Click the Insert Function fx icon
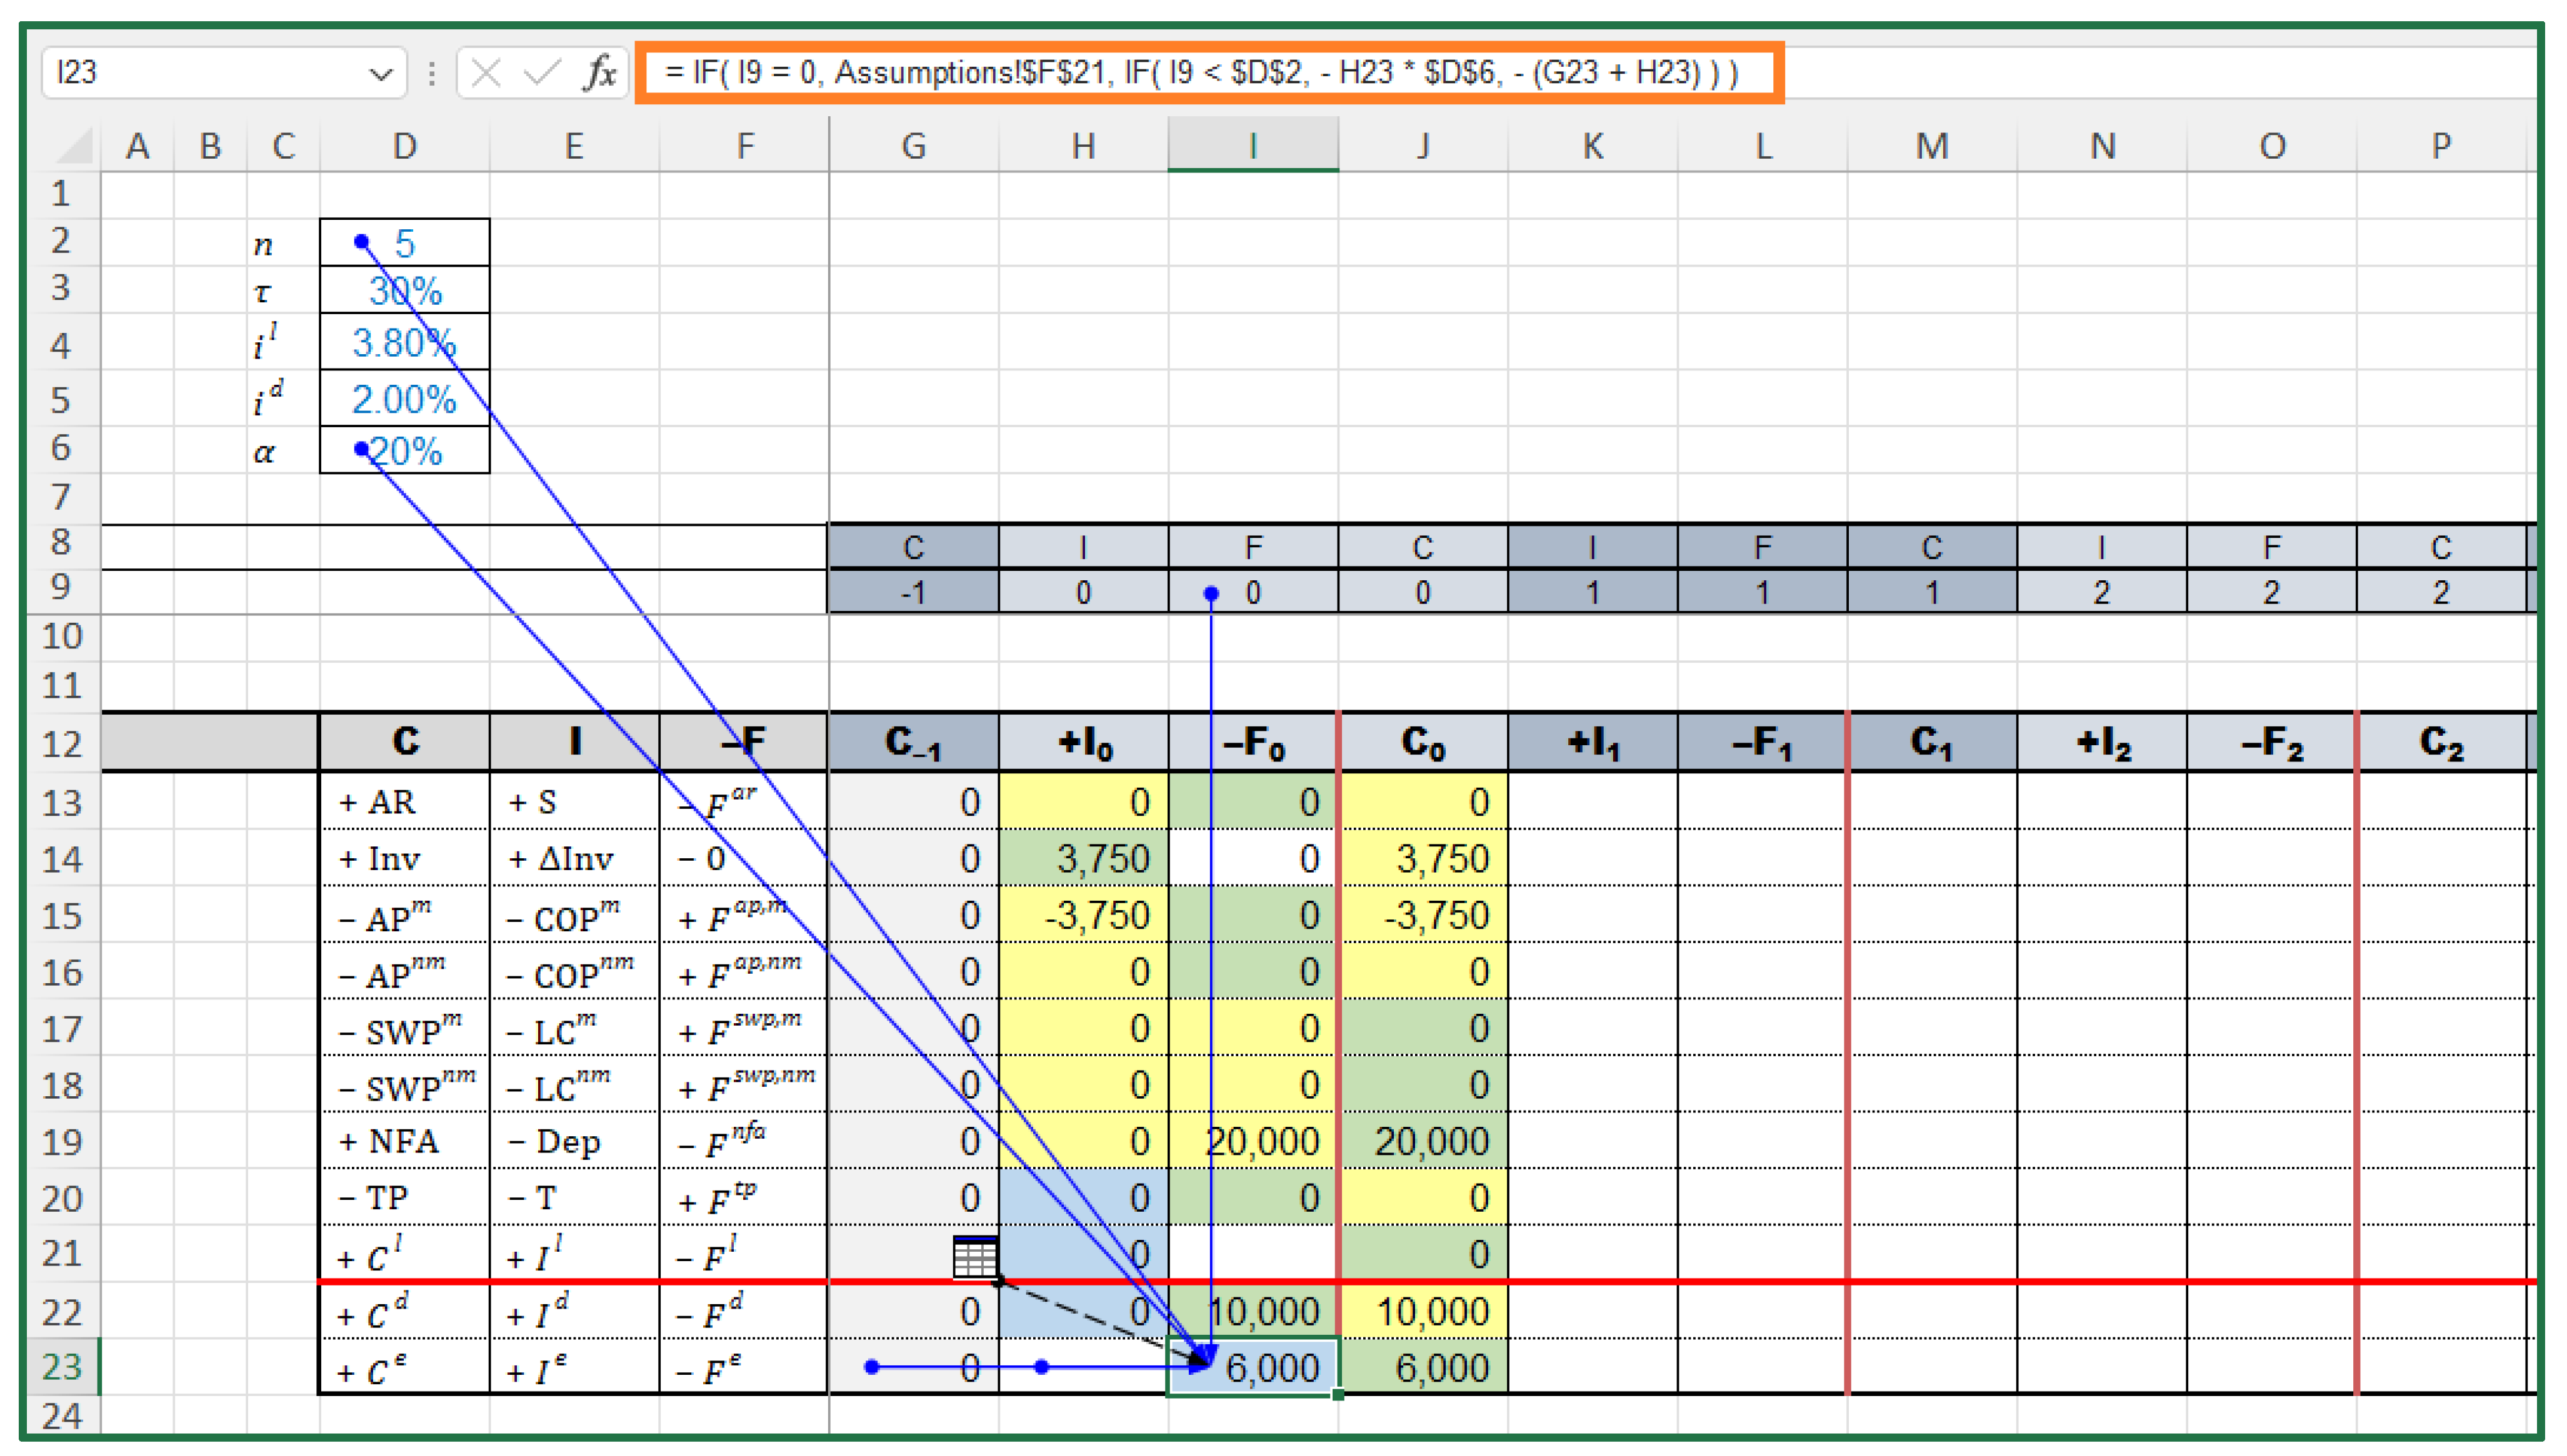This screenshot has width=2567, height=1456. (599, 73)
